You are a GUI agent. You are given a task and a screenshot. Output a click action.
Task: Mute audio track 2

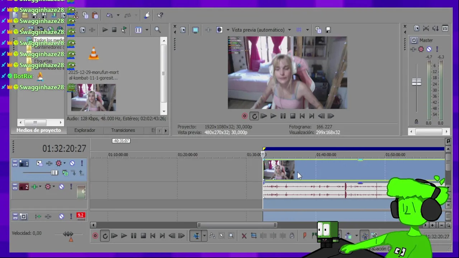pos(61,187)
